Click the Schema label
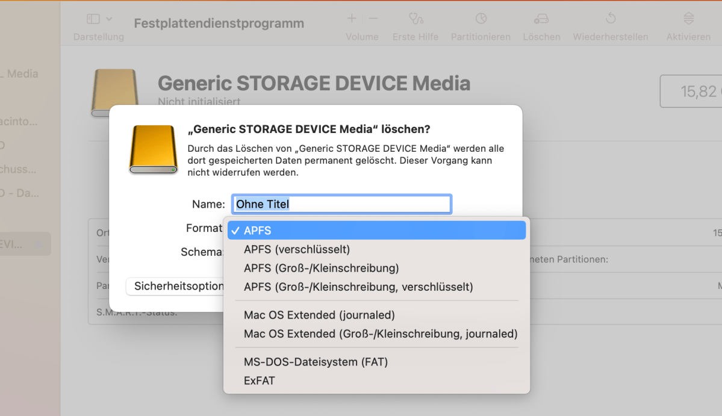Viewport: 722px width, 416px height. point(202,252)
